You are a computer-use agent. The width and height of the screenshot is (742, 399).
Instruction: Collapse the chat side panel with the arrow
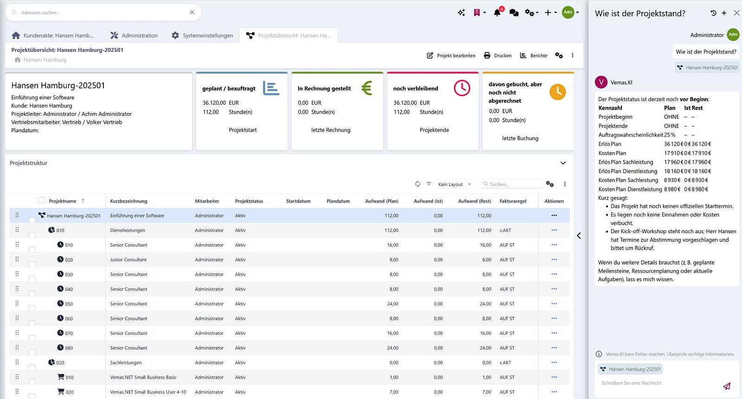579,236
